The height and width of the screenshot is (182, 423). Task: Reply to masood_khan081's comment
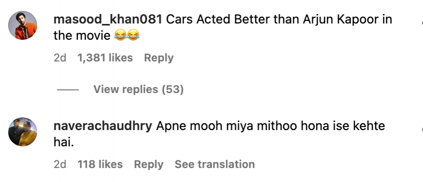pyautogui.click(x=159, y=58)
